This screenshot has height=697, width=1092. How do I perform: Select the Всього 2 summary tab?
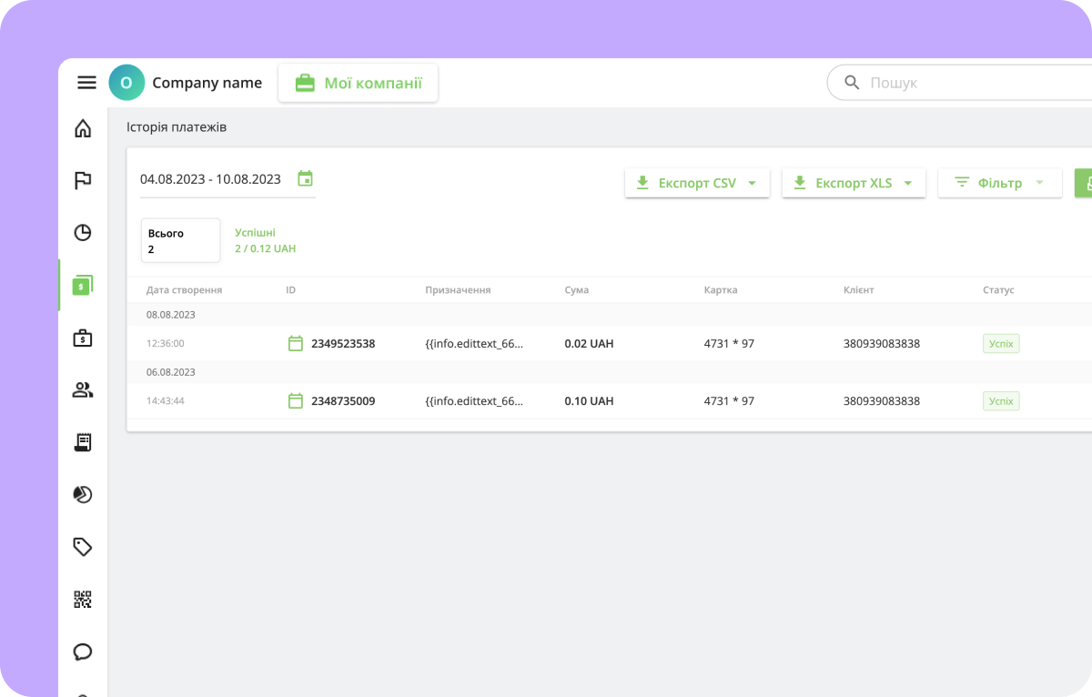tap(180, 240)
